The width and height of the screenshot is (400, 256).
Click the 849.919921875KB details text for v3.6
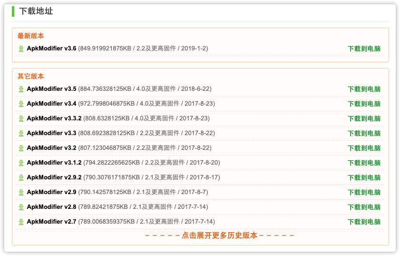pos(143,48)
